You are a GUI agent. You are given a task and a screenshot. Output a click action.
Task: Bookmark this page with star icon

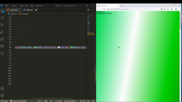click(168, 9)
